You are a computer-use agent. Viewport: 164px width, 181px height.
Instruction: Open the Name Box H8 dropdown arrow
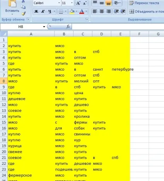click(x=44, y=27)
